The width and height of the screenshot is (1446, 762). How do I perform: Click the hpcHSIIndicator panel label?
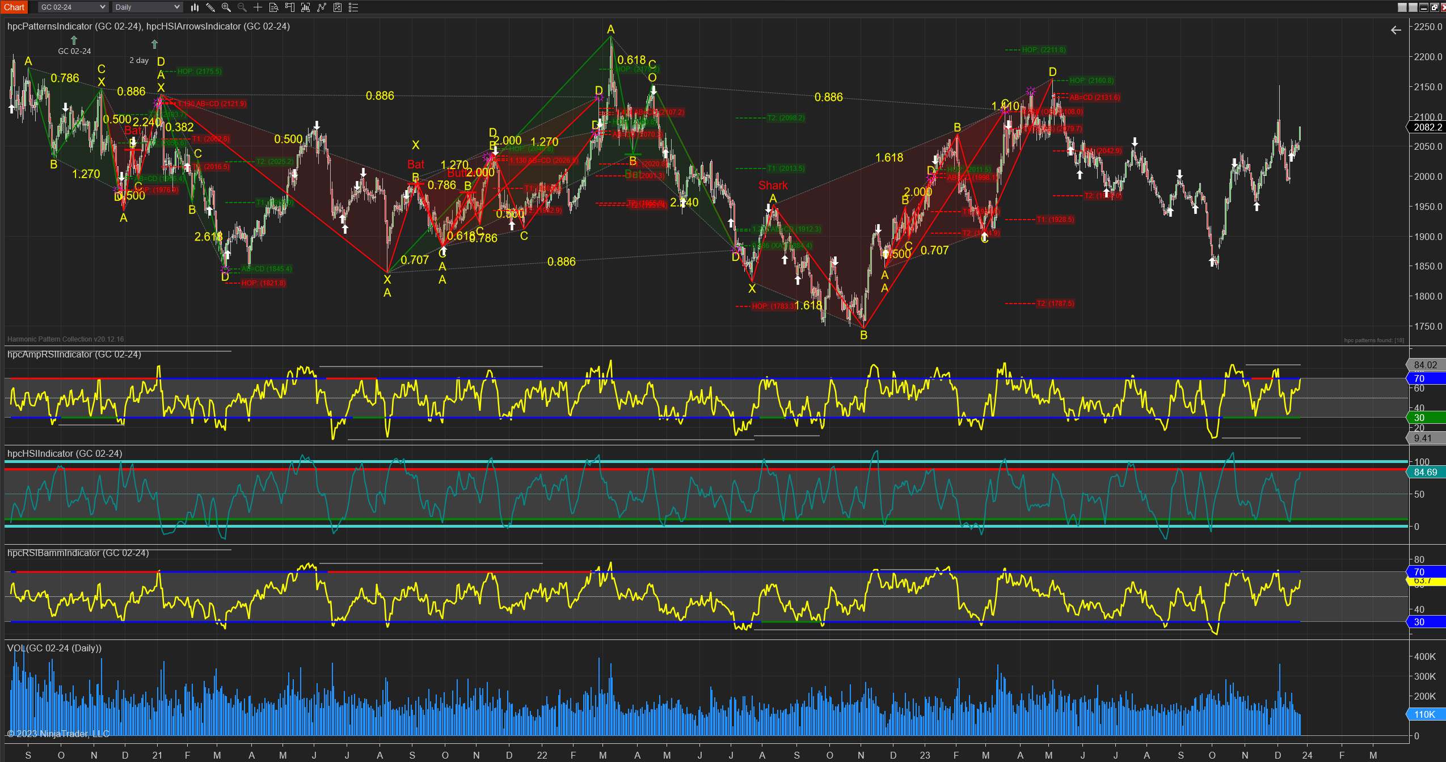[64, 453]
